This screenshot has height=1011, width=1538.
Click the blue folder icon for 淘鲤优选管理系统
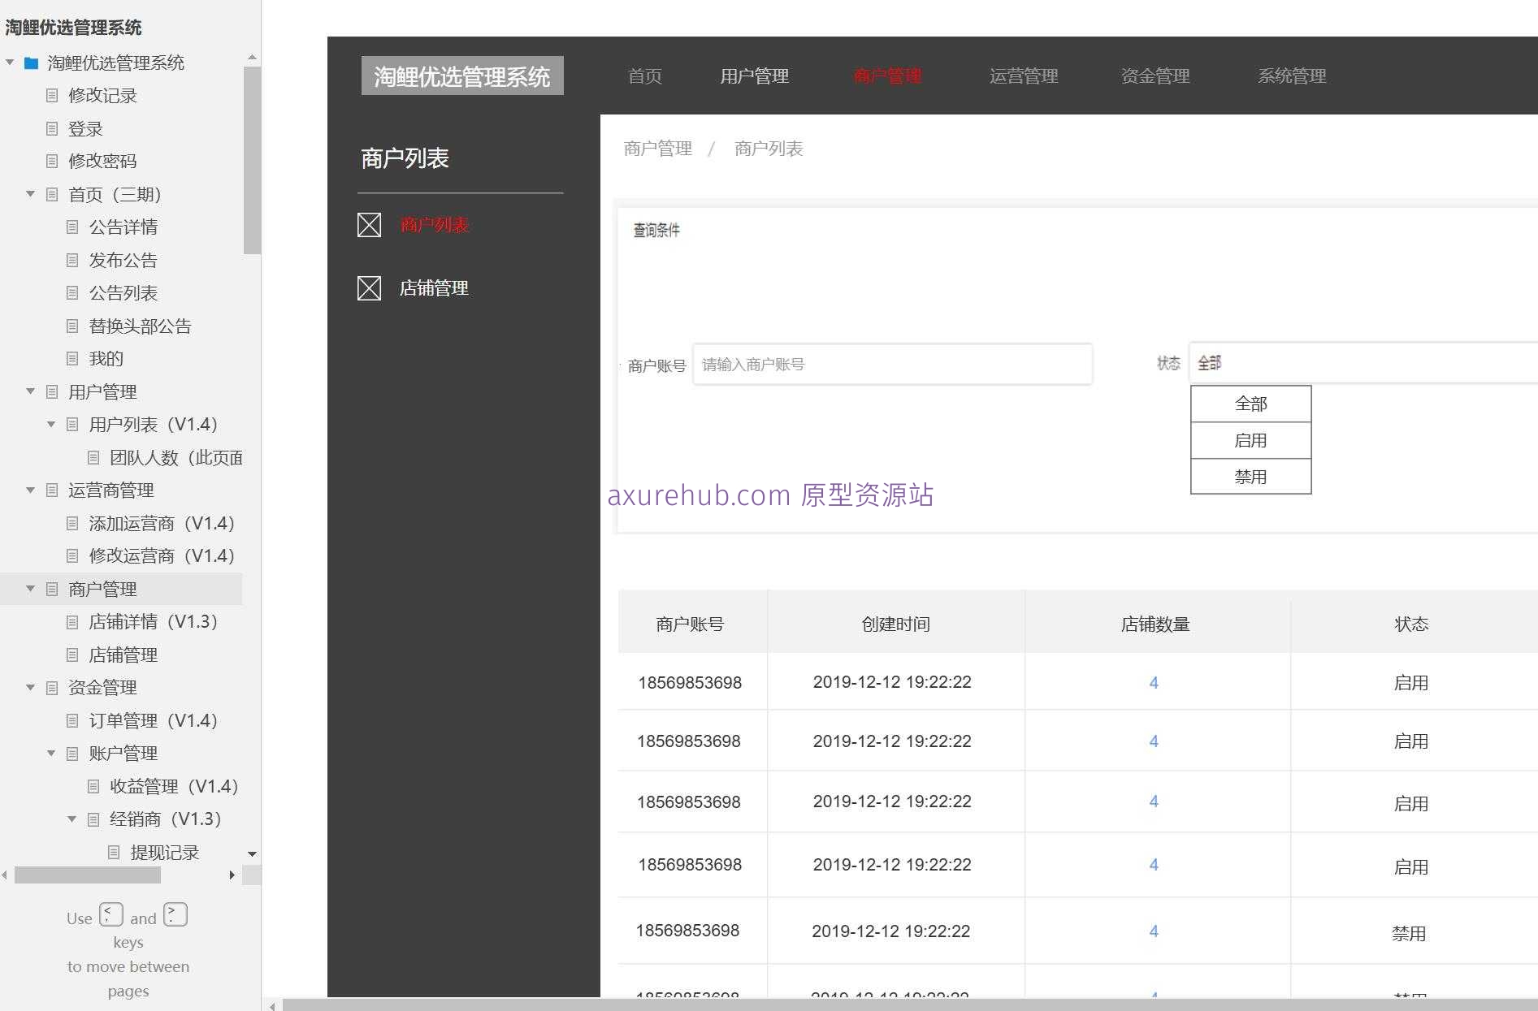(32, 63)
